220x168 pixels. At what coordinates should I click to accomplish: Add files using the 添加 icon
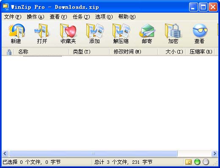click(x=94, y=34)
